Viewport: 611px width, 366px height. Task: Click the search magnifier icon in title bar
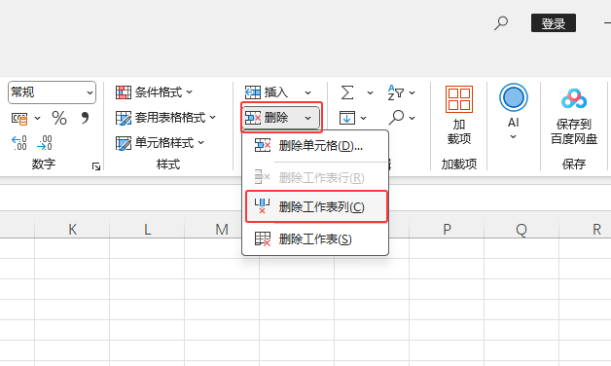tap(501, 23)
